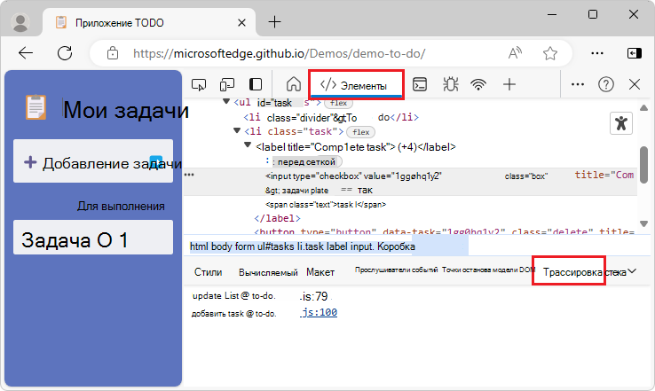Screen dimensions: 655x391
Task: Add more tools with plus icon
Action: (509, 84)
